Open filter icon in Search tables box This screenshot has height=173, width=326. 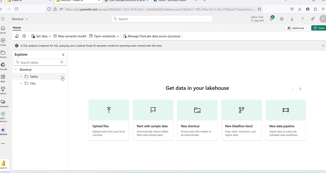coord(61,62)
